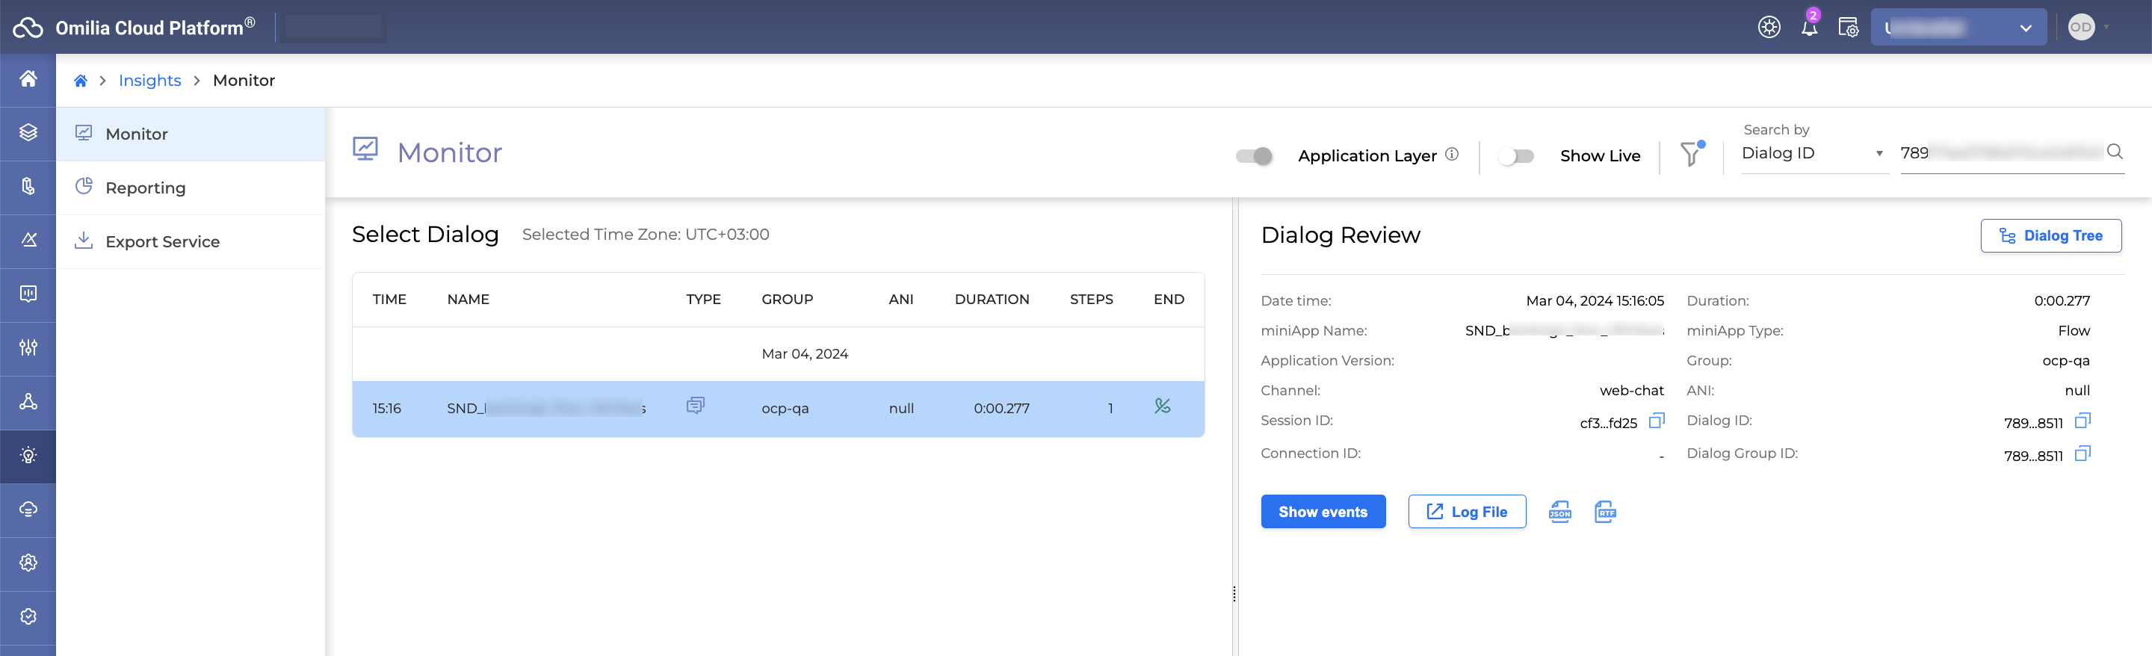Click the search magnifier icon
This screenshot has height=656, width=2152.
tap(2115, 152)
